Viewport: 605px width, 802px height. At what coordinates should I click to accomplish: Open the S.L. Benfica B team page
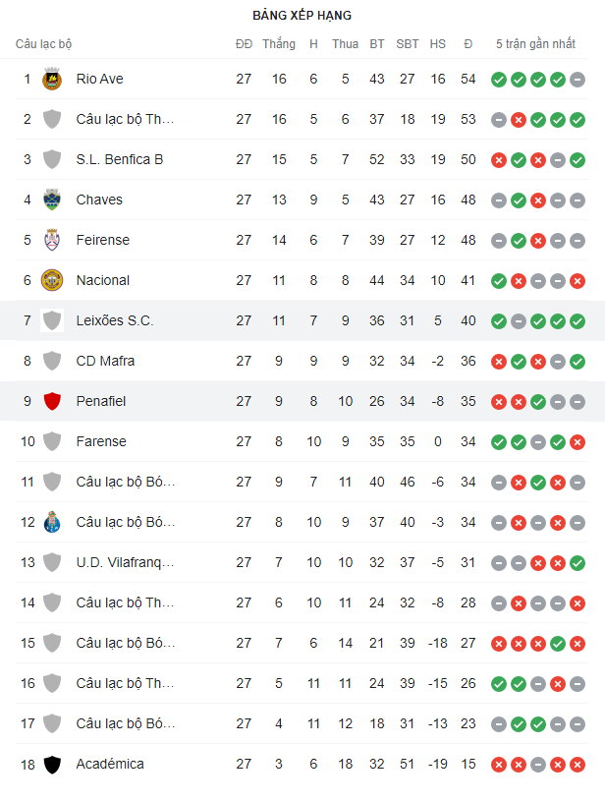coord(119,159)
